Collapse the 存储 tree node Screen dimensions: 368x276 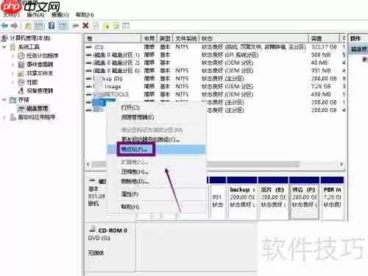[4, 99]
